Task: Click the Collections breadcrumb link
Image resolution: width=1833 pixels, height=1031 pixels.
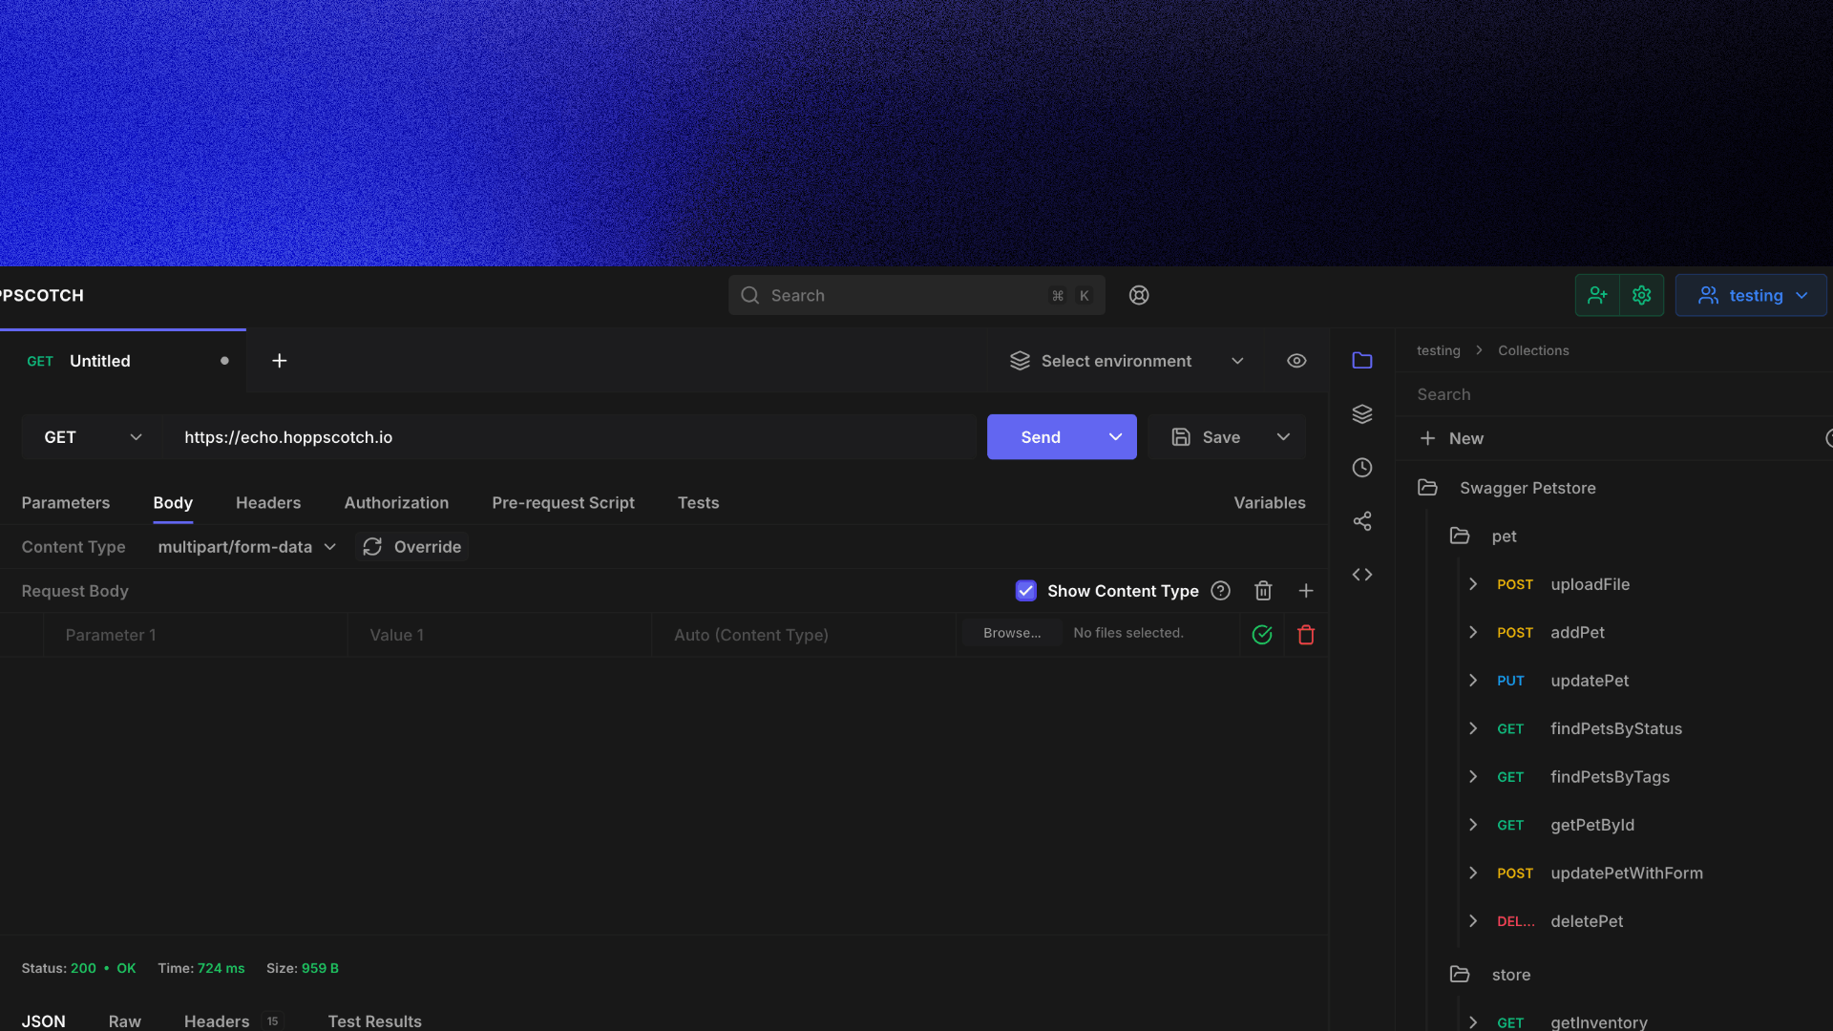Action: (1533, 350)
